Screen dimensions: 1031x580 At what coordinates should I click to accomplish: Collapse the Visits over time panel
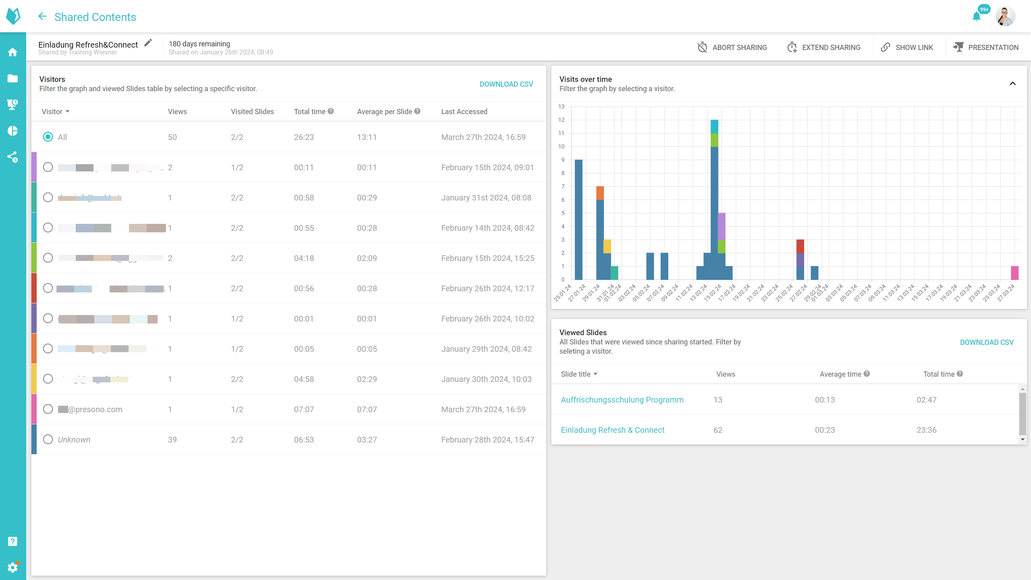pyautogui.click(x=1012, y=83)
